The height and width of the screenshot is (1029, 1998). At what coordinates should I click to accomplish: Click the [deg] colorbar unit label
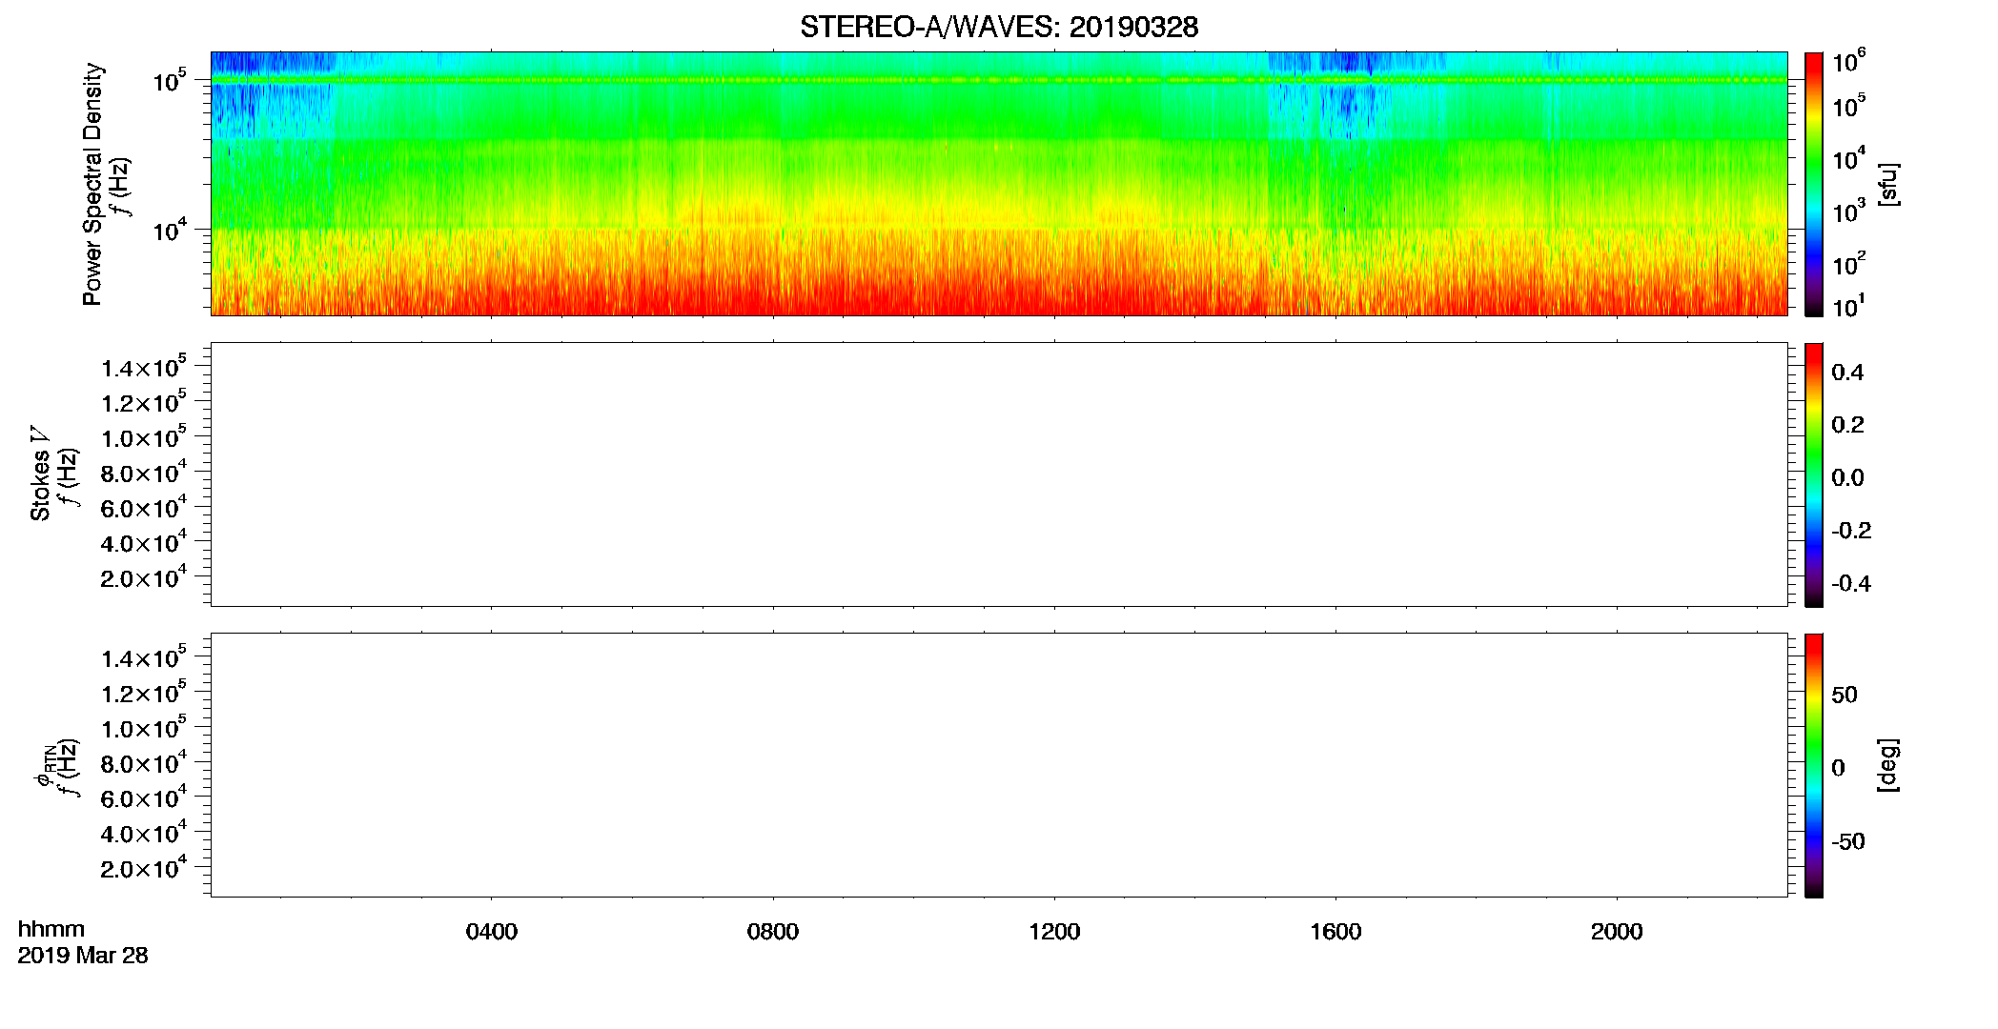coord(1888,765)
